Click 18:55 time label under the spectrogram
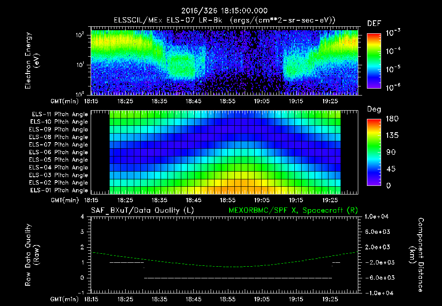The height and width of the screenshot is (306, 442). pyautogui.click(x=227, y=101)
